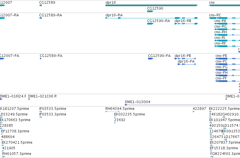
Task: Select the dpr16-PA protein glyph
Action: click(187, 64)
